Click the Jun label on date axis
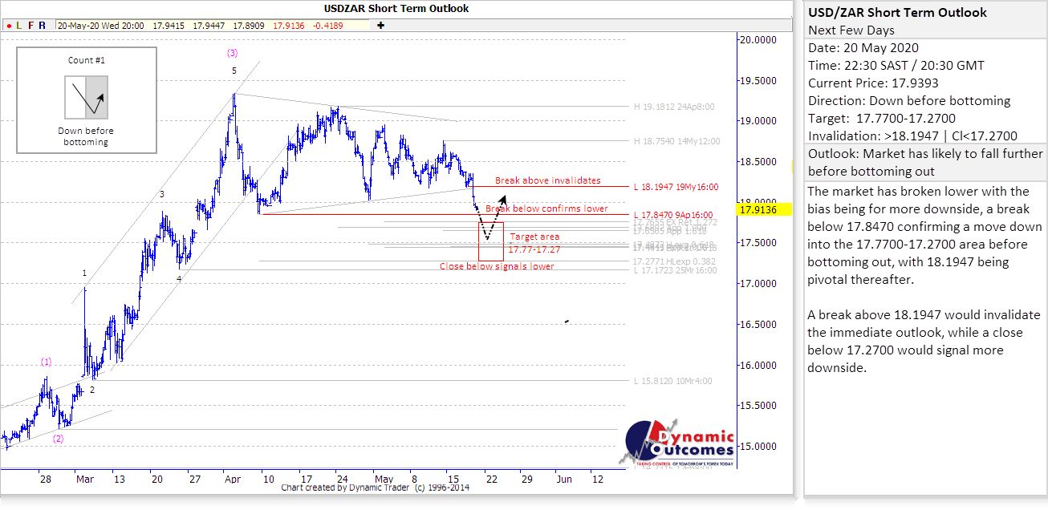This screenshot has height=514, width=1048. (x=564, y=479)
